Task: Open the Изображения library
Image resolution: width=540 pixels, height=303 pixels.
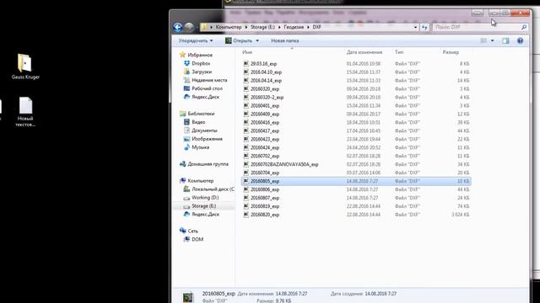Action: (203, 139)
